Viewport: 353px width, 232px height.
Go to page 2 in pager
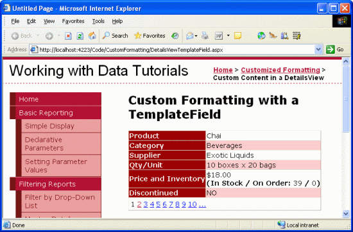click(139, 204)
